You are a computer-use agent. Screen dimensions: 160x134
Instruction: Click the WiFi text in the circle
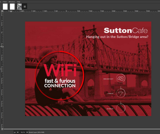60,70
